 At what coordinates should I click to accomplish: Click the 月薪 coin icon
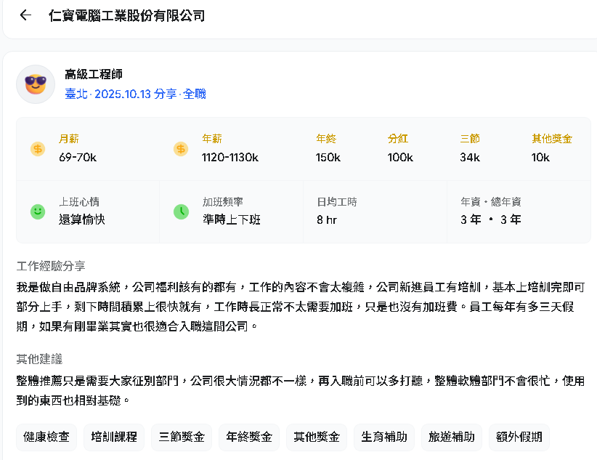click(38, 149)
